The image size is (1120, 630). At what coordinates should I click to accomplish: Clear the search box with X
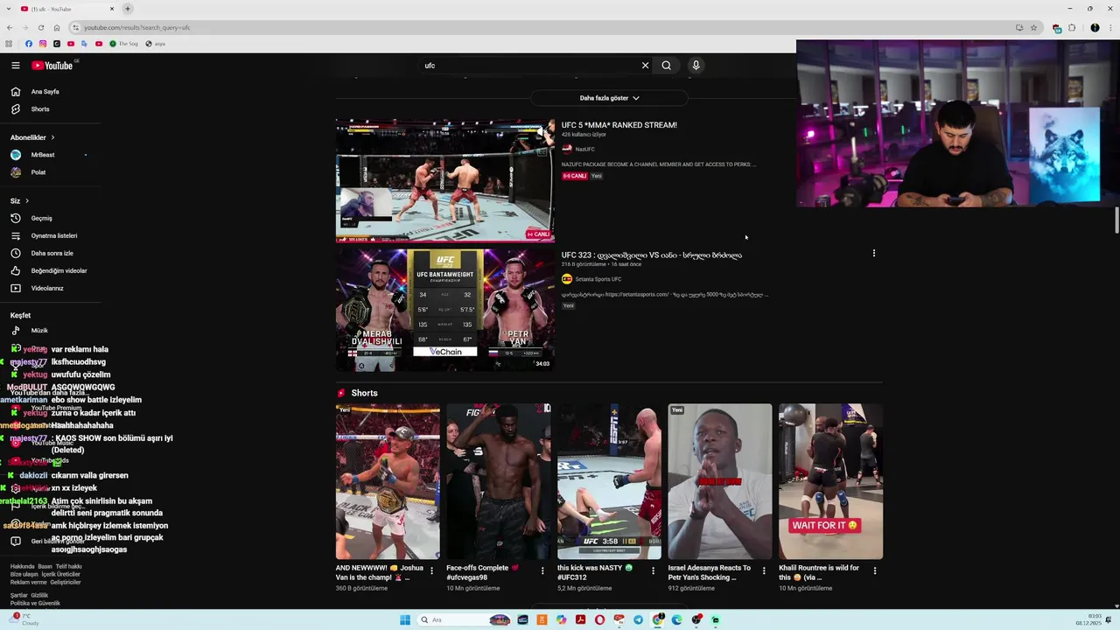click(x=645, y=66)
